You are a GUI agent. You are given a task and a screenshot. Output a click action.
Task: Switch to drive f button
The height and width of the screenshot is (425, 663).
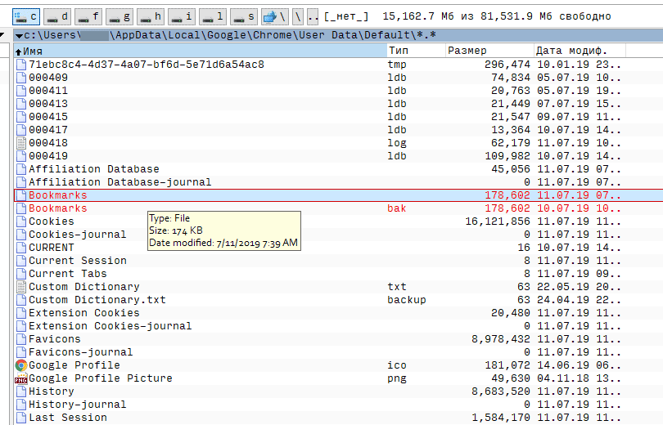[x=88, y=17]
